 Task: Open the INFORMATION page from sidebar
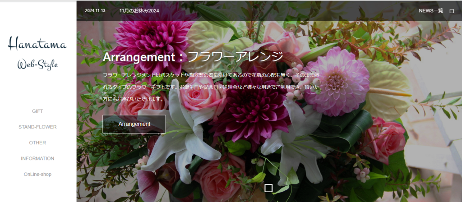[38, 158]
